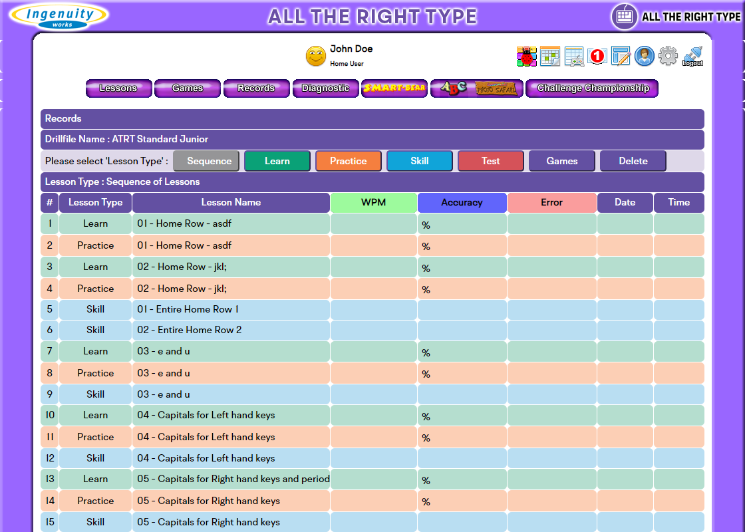
Task: Click the keyboard icon beside All The Right Type
Action: (x=624, y=17)
